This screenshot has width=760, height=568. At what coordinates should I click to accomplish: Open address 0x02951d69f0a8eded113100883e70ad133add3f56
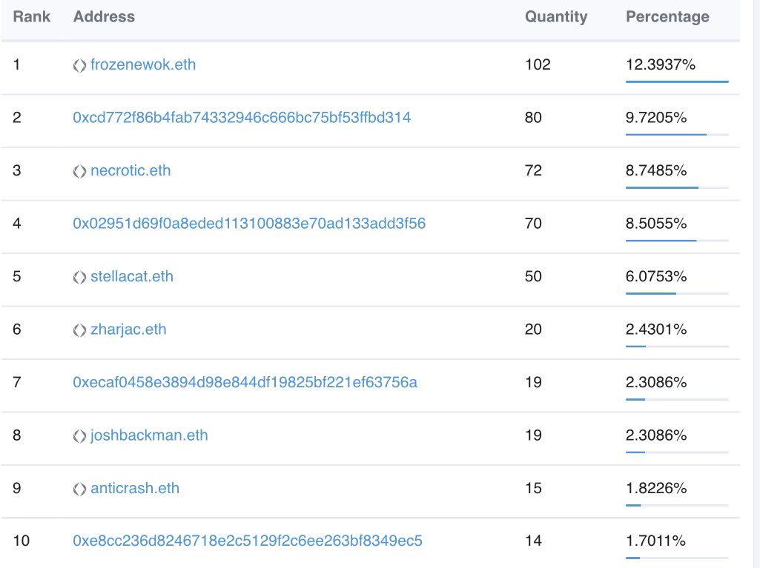249,223
